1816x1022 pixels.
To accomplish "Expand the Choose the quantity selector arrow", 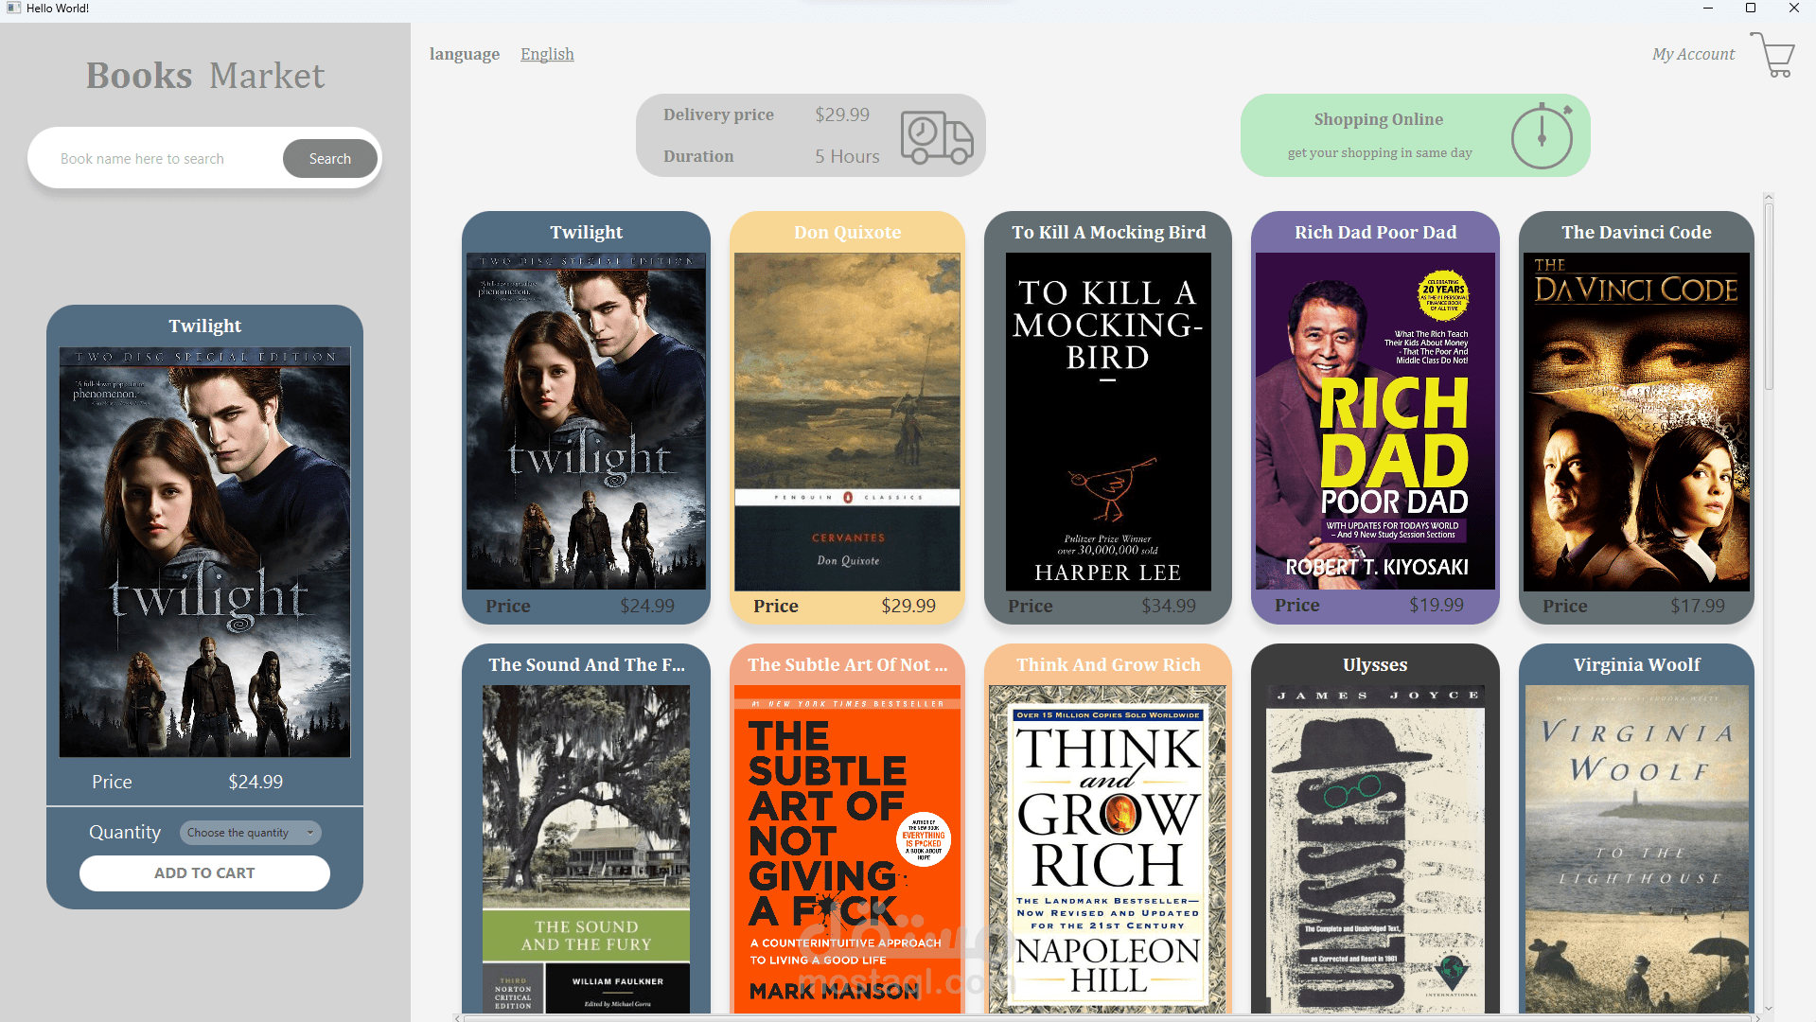I will [x=307, y=833].
